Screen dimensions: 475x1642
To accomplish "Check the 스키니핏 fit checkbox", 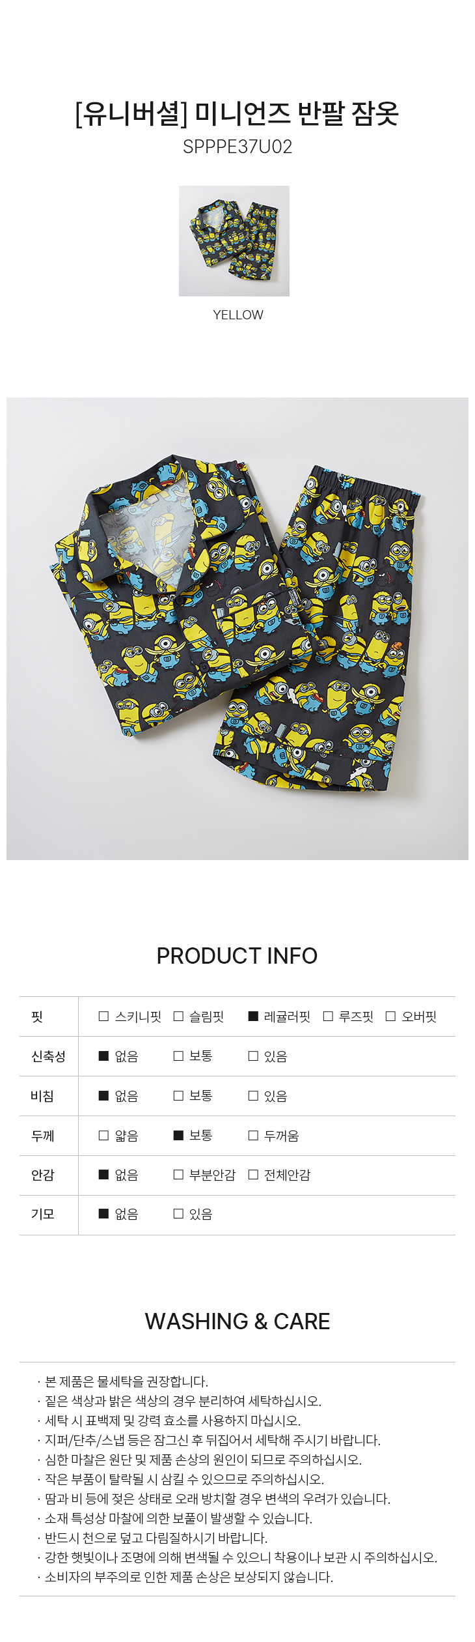I will pyautogui.click(x=103, y=1016).
